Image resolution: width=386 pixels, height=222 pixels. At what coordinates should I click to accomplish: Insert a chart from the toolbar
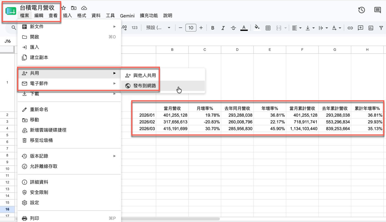(371, 28)
